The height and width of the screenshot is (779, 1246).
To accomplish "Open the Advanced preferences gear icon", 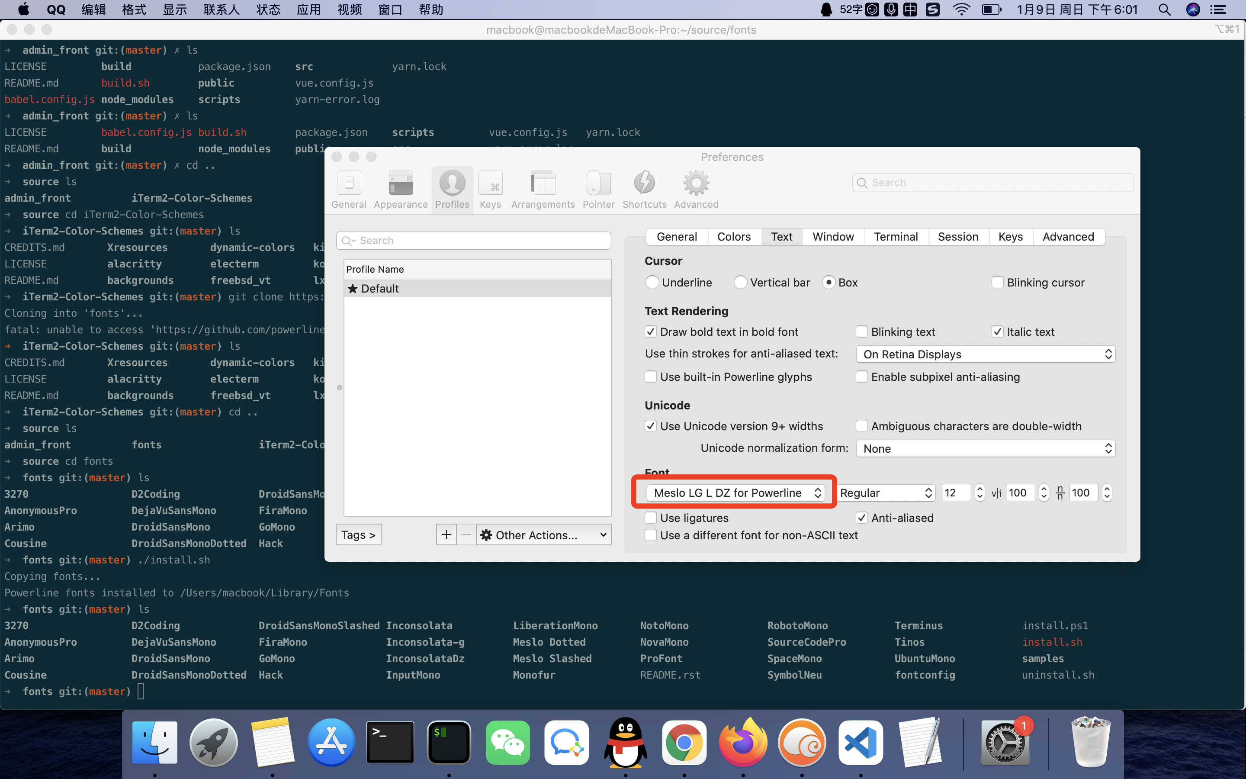I will coord(696,184).
